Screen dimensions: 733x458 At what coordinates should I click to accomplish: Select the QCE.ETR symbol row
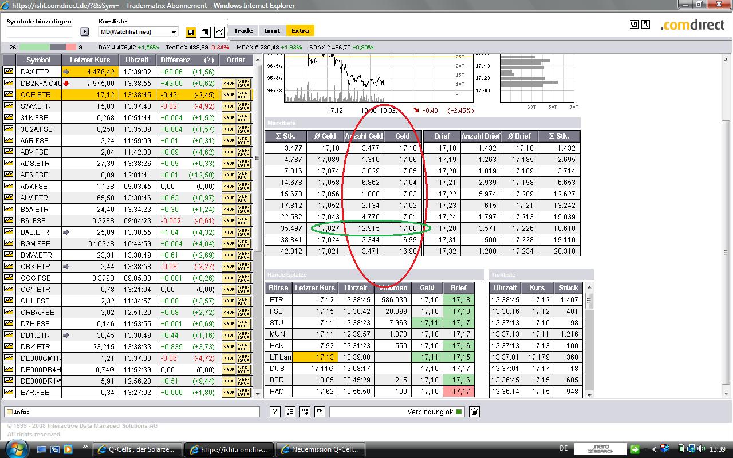pyautogui.click(x=127, y=94)
